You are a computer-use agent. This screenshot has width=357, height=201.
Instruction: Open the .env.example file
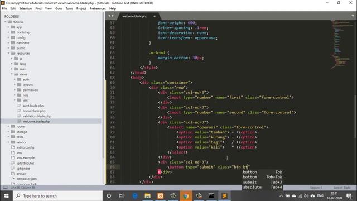pos(26,157)
